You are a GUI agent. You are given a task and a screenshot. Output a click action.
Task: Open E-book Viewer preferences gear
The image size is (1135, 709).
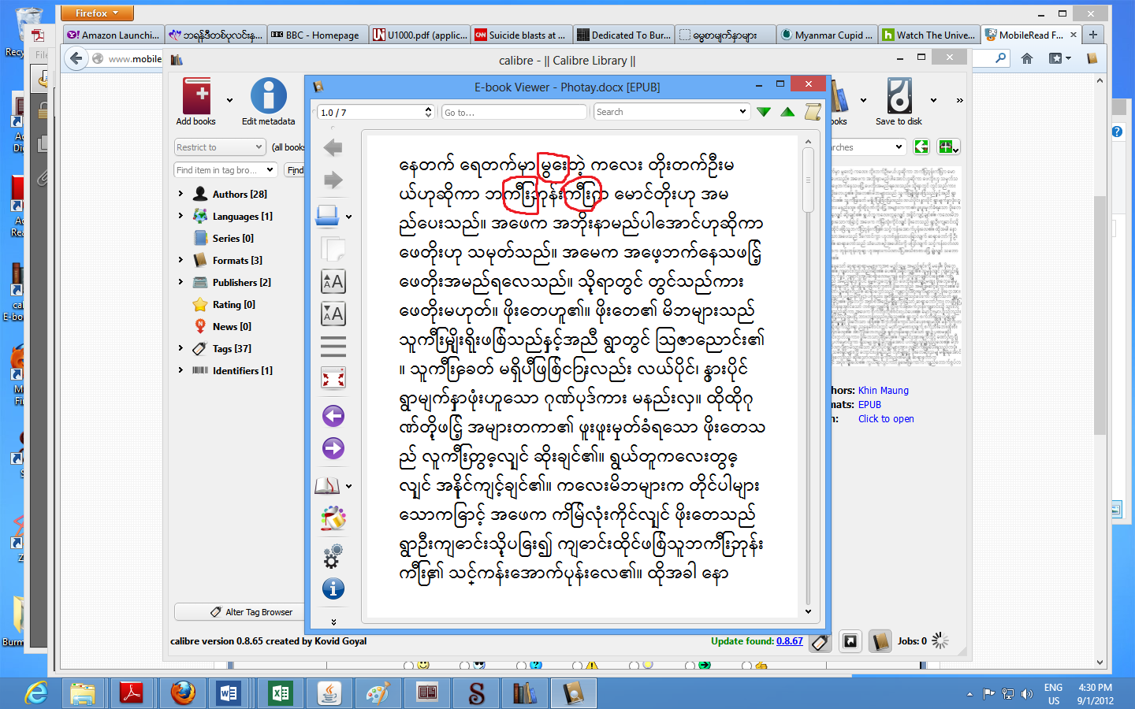click(333, 555)
